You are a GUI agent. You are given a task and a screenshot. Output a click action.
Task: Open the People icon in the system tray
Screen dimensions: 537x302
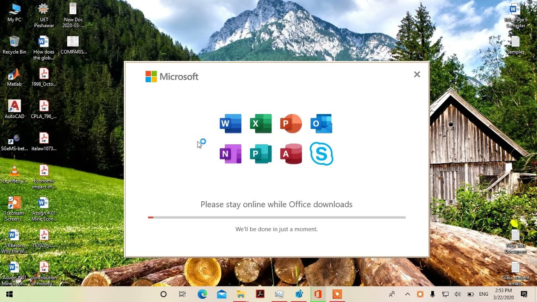[392, 294]
